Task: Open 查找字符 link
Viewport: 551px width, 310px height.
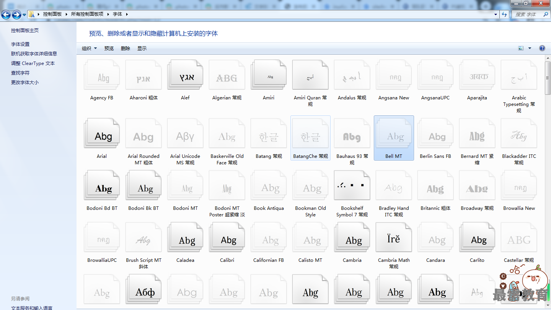Action: pos(20,73)
